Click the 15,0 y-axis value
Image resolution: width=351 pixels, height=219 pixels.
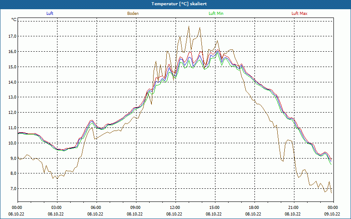click(13, 67)
